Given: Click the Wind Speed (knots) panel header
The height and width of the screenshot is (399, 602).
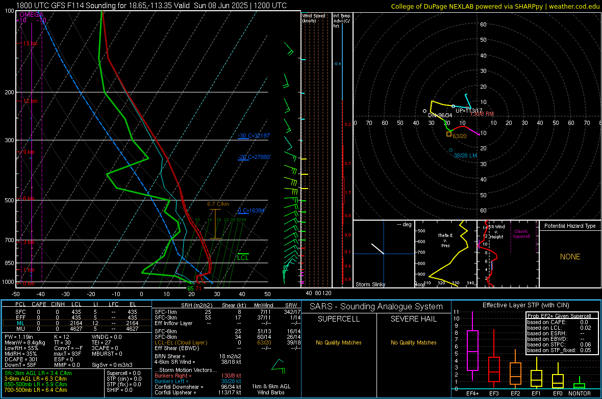Looking at the screenshot, I should tap(314, 18).
